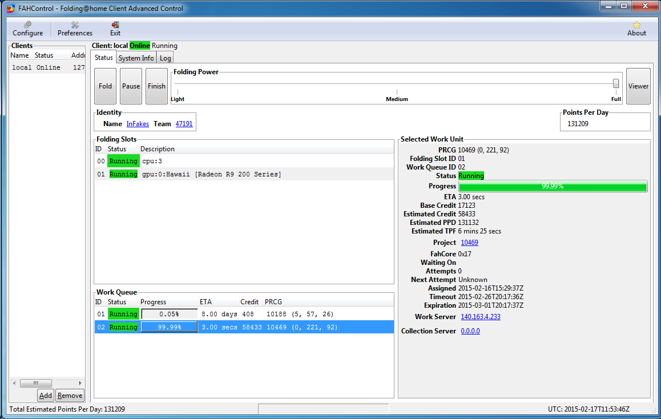The width and height of the screenshot is (661, 419).
Task: Open the About star icon
Action: 636,29
